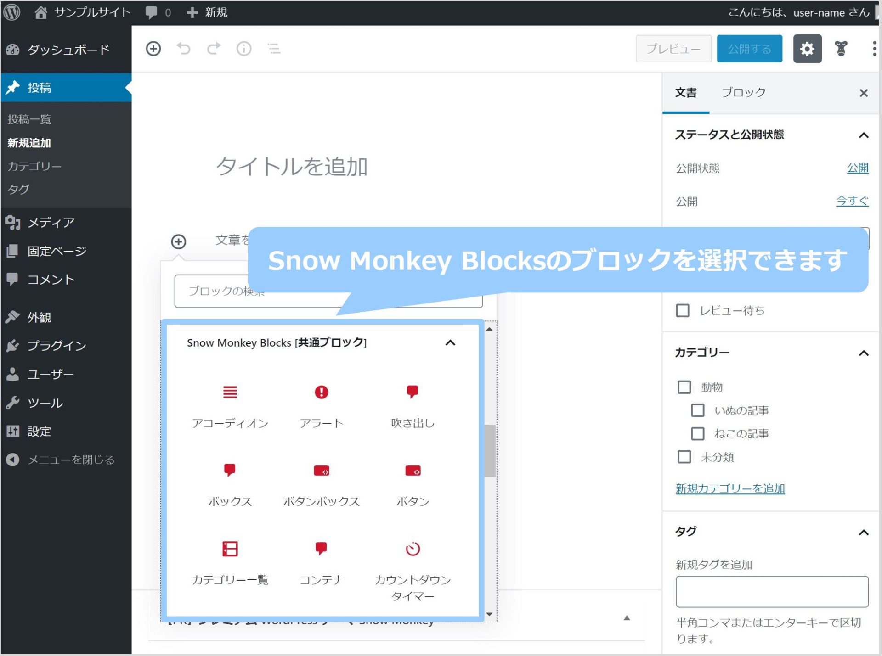Image resolution: width=882 pixels, height=656 pixels.
Task: Click the Snow Monkey gorilla icon near settings
Action: pyautogui.click(x=841, y=48)
